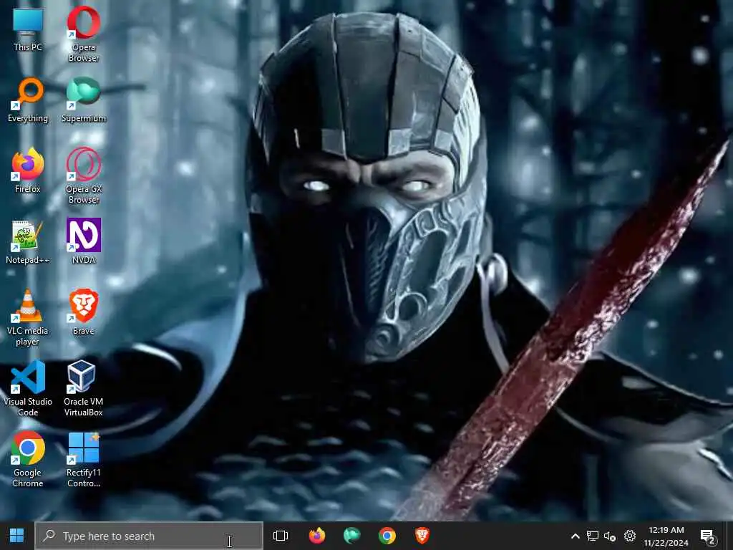Click the Show desktop strip at the taskbar's end
The image size is (733, 550).
coord(730,536)
